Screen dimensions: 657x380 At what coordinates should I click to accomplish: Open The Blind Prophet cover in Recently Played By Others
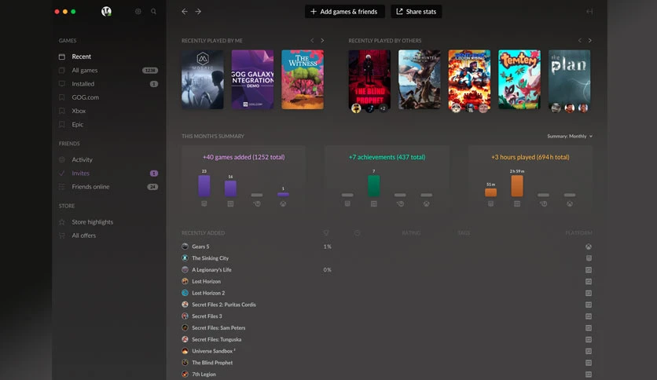(369, 79)
